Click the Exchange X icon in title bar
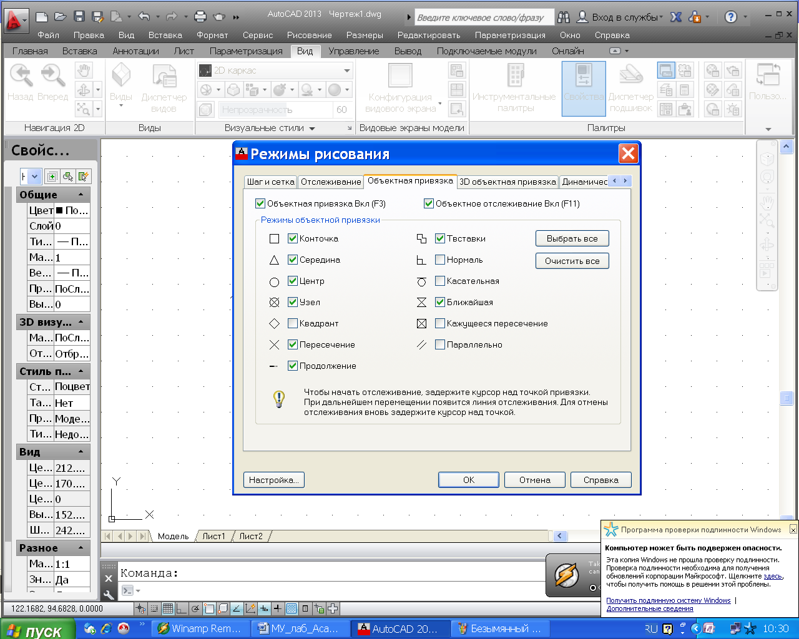Screen dimensions: 799x639 tap(676, 17)
